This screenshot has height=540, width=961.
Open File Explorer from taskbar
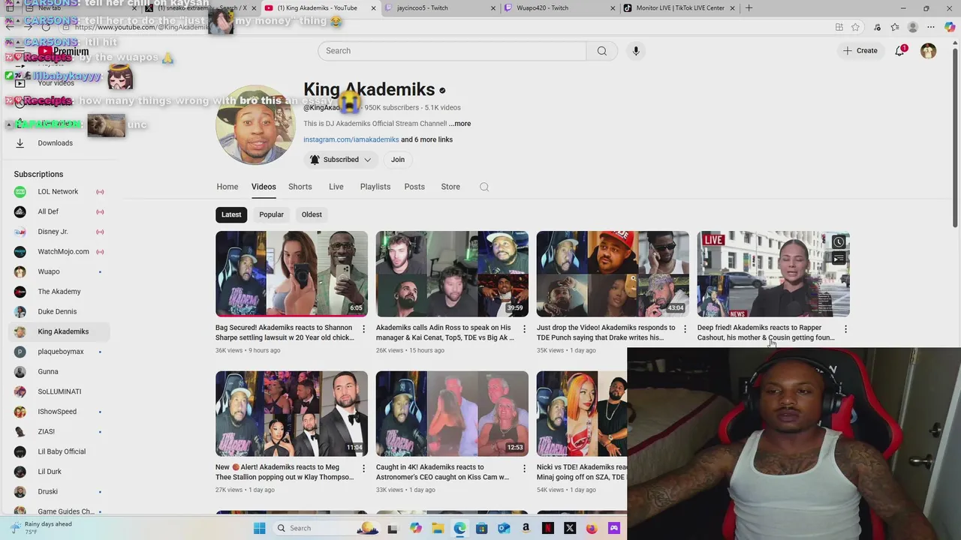pyautogui.click(x=438, y=528)
